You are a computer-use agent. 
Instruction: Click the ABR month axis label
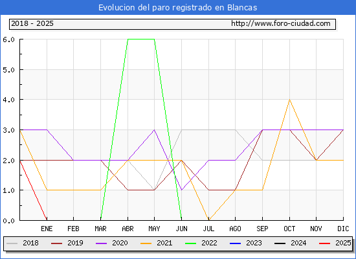(x=128, y=229)
